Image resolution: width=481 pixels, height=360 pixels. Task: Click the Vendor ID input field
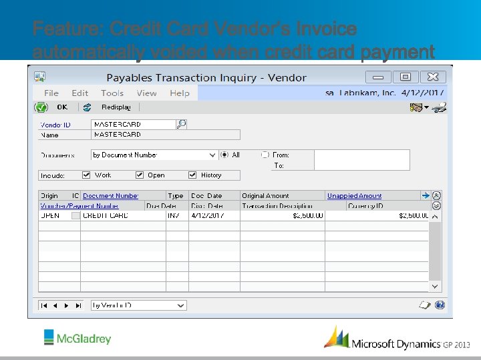coord(134,124)
